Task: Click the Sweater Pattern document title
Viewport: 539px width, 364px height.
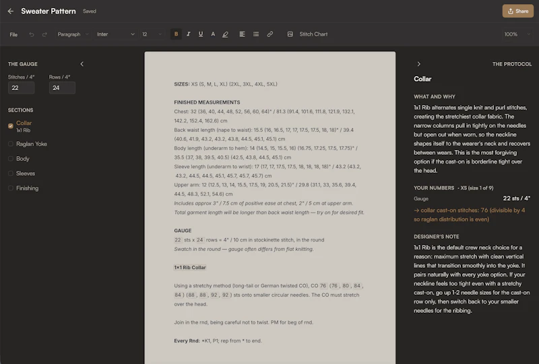Action: (x=49, y=11)
